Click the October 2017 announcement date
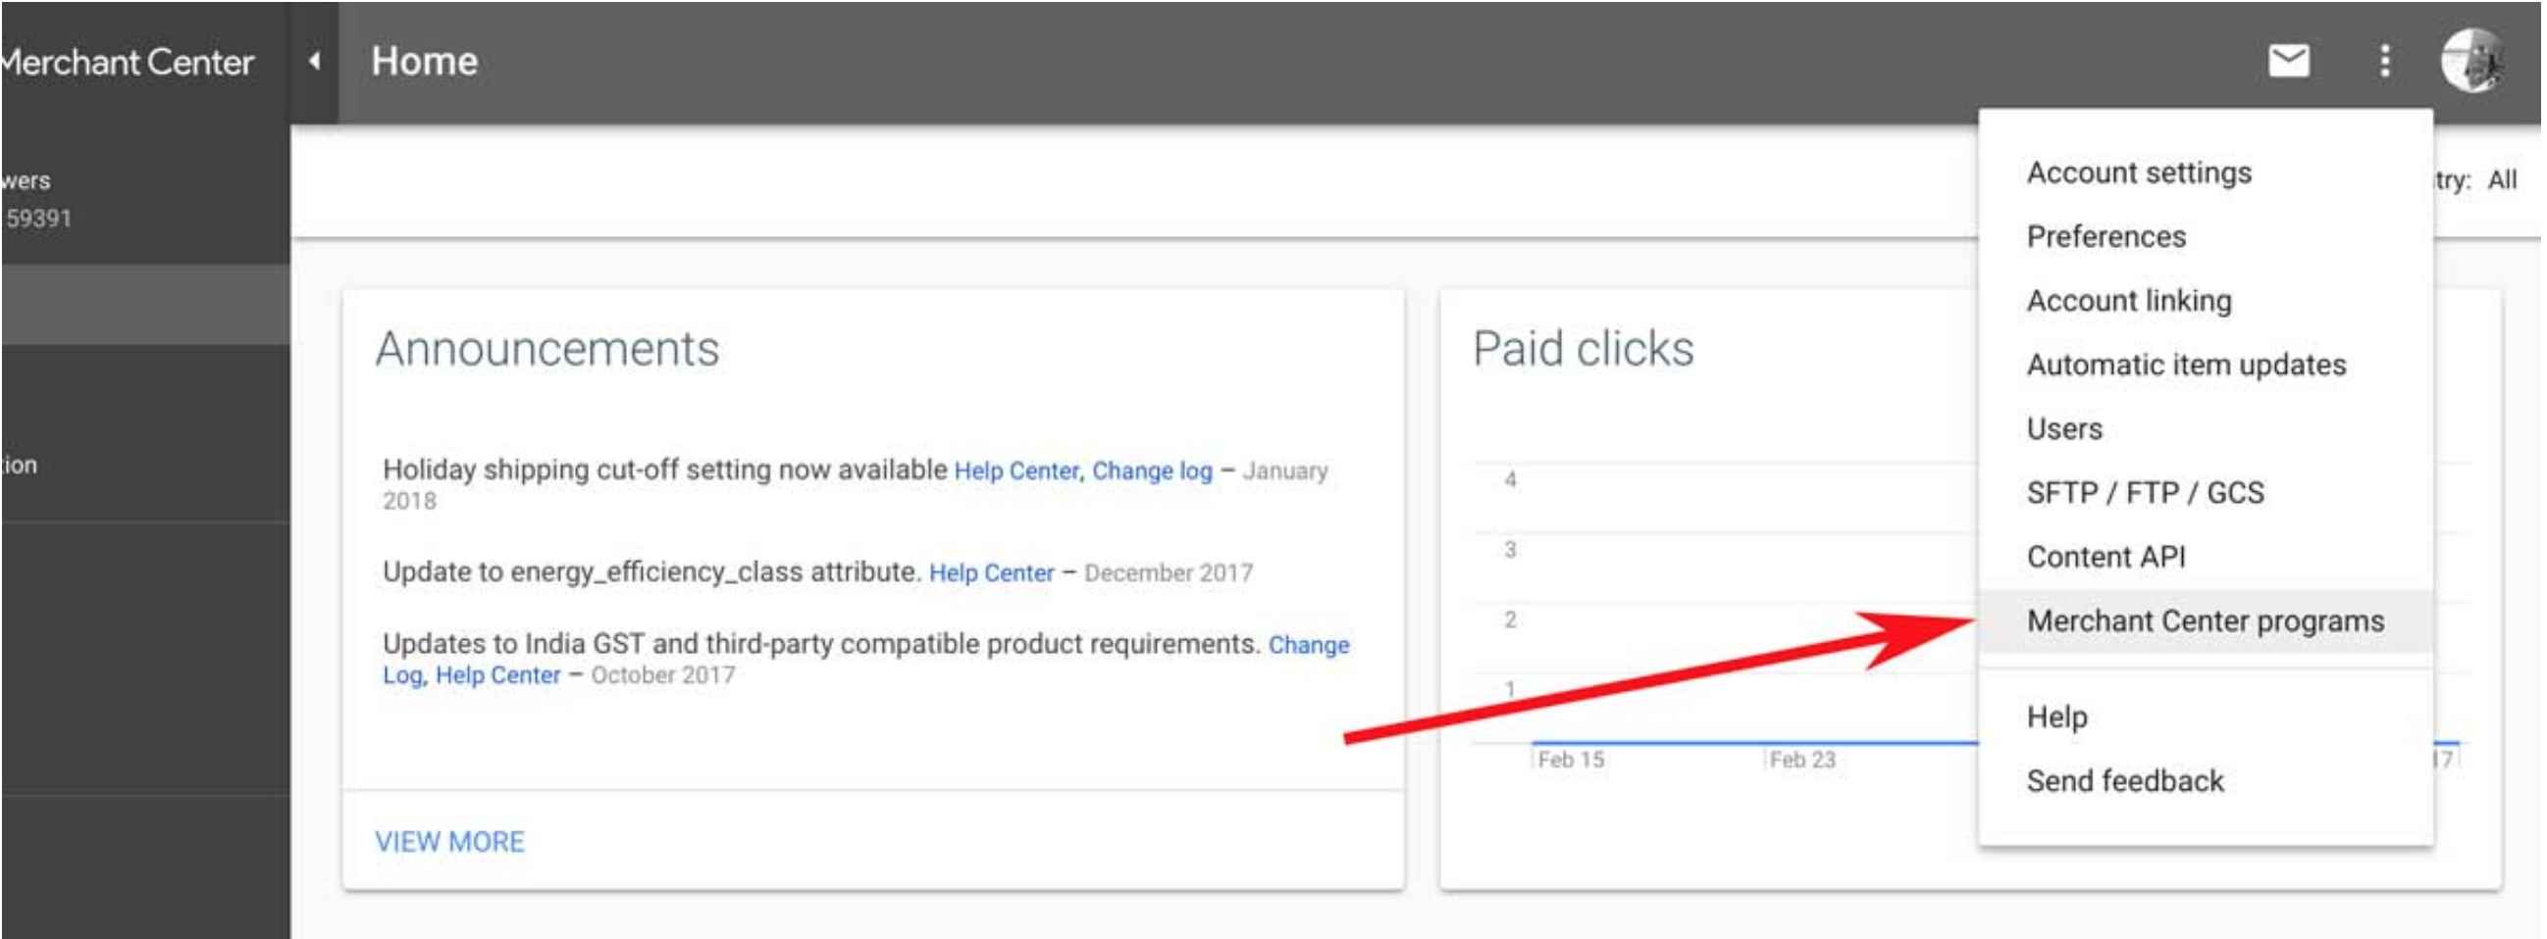This screenshot has width=2547, height=939. pyautogui.click(x=662, y=675)
